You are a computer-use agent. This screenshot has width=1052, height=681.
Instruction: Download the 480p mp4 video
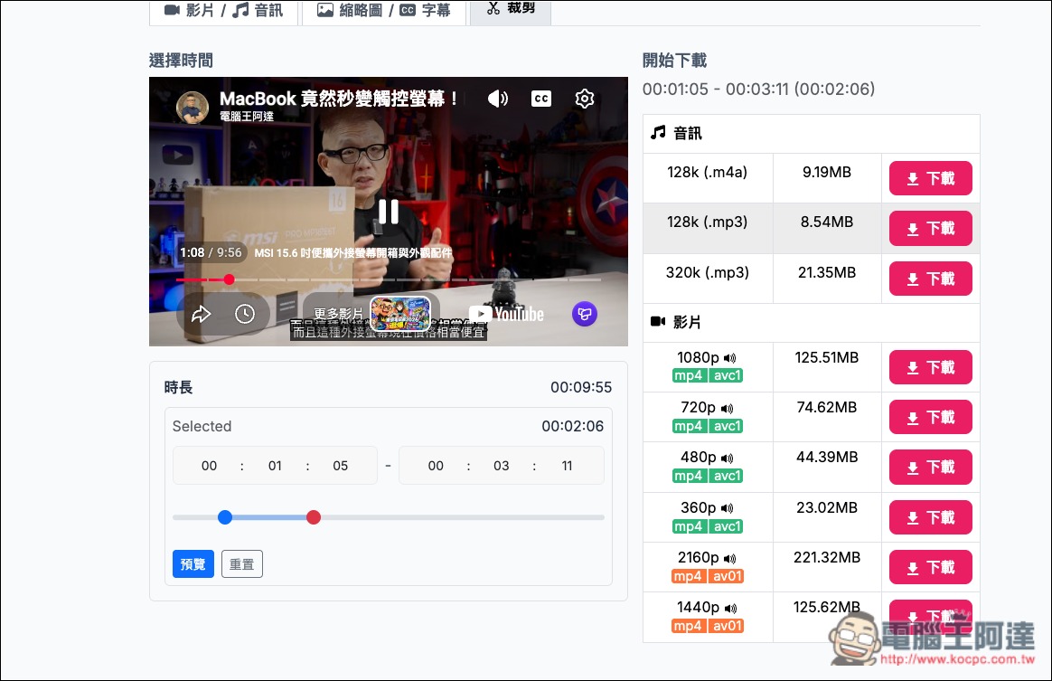[x=931, y=468]
